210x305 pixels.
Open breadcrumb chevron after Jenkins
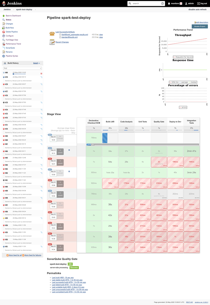pyautogui.click(x=14, y=10)
